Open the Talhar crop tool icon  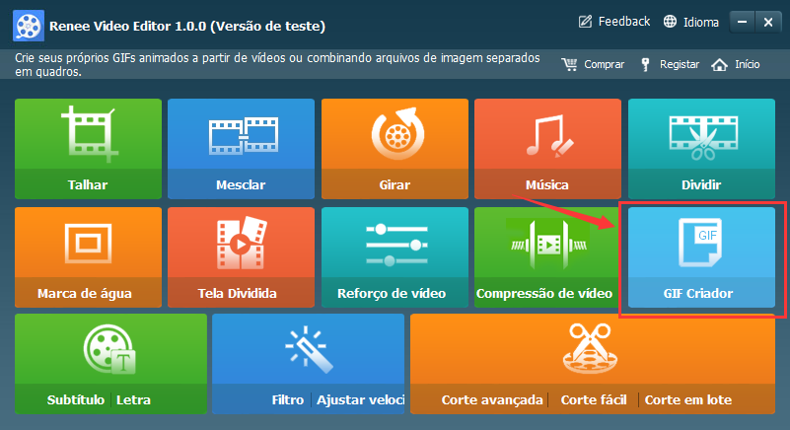pos(90,134)
